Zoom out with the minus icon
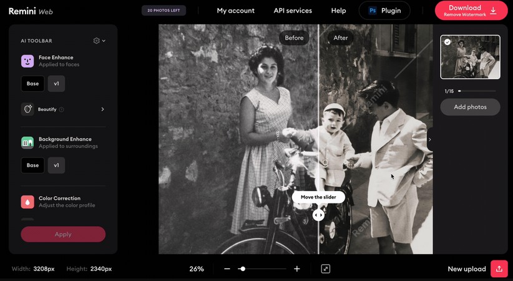The width and height of the screenshot is (513, 281). [x=227, y=269]
